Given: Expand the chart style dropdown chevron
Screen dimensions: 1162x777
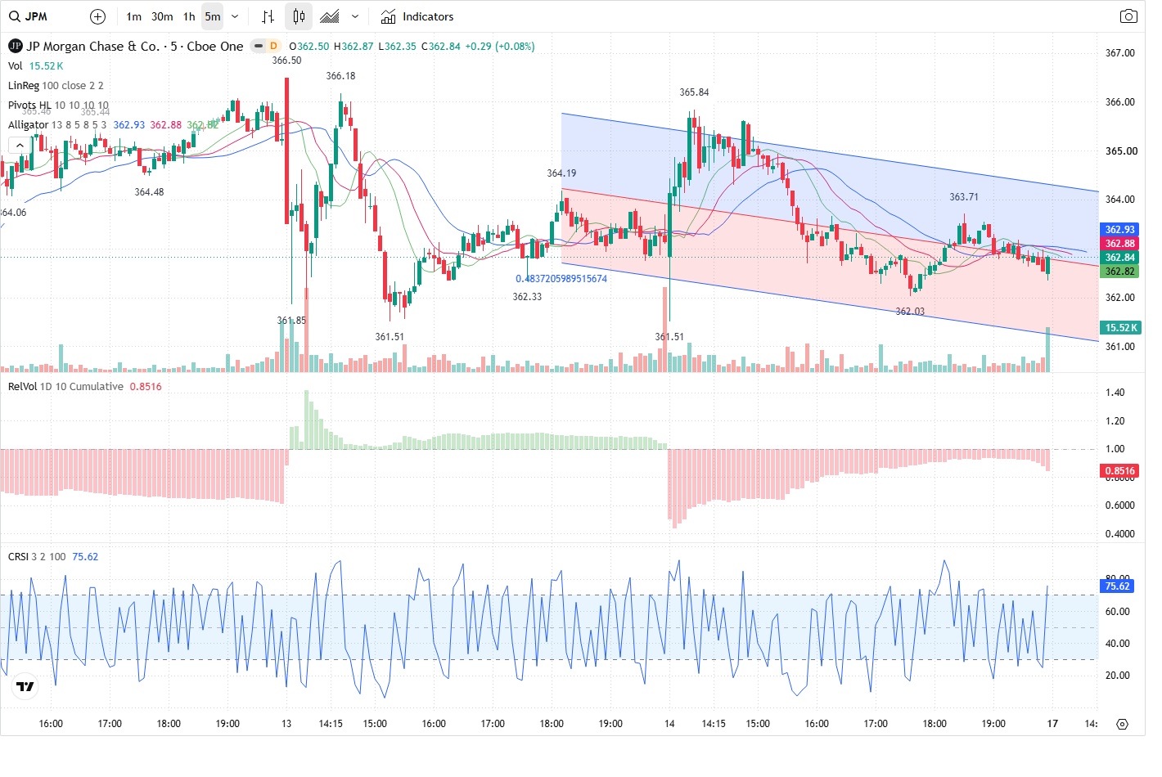Looking at the screenshot, I should (354, 16).
